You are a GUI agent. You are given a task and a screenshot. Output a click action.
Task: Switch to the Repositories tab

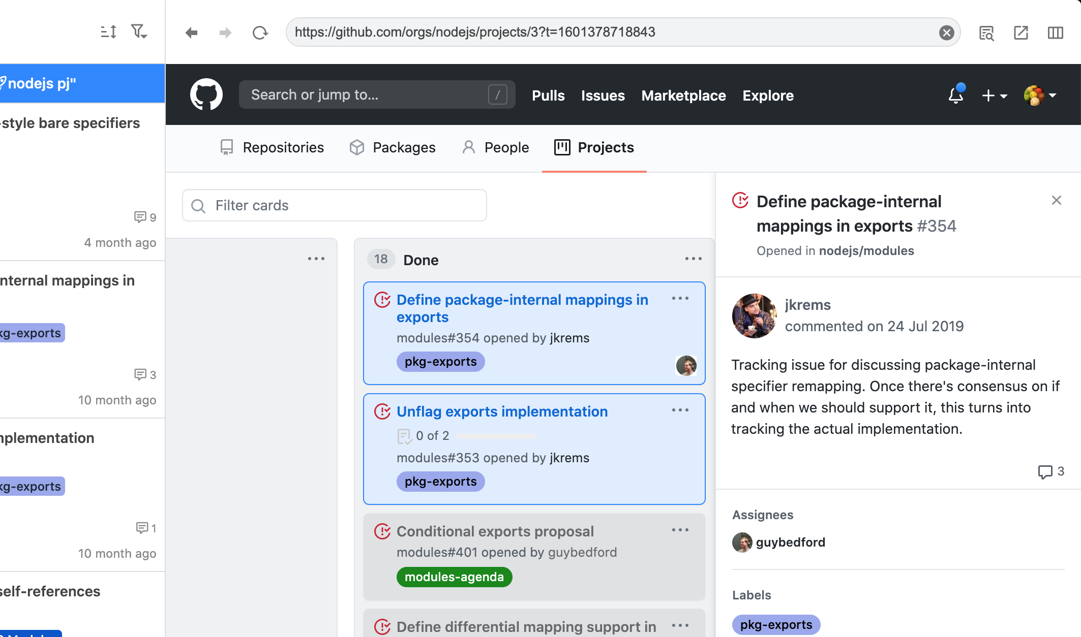tap(273, 147)
